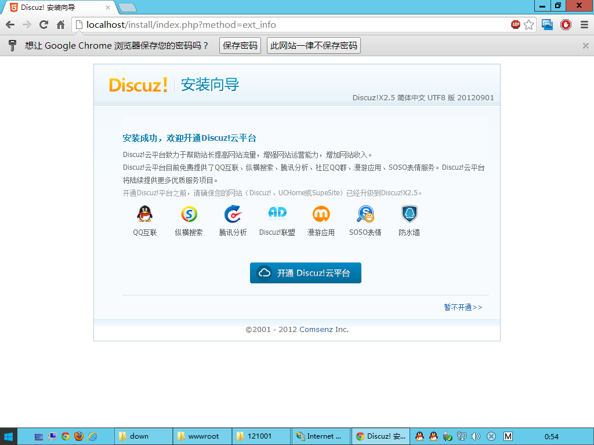Switch to the 121001 folder window
The width and height of the screenshot is (594, 445).
click(262, 436)
